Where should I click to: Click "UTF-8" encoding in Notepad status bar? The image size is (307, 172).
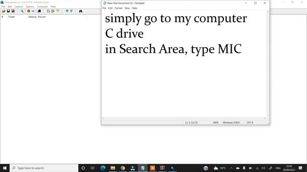(x=250, y=123)
